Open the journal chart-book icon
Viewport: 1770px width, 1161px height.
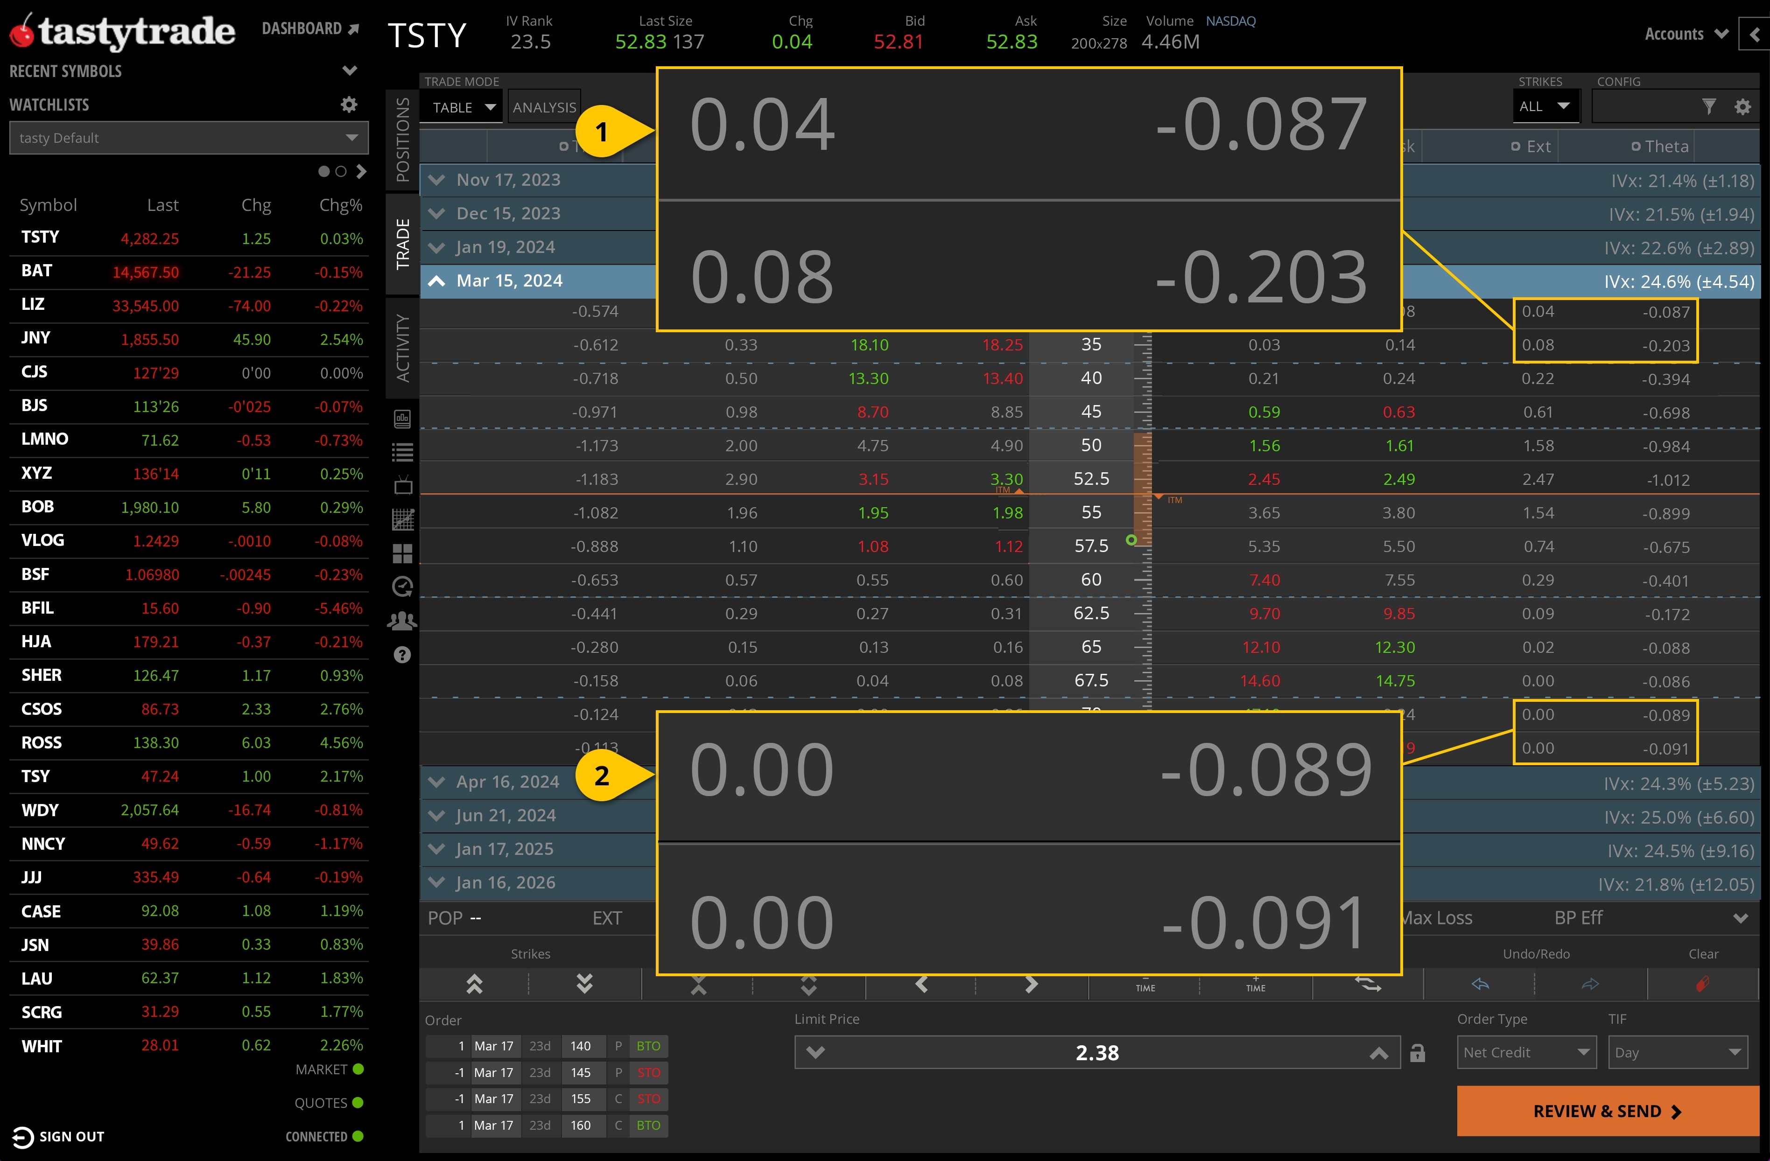click(x=402, y=419)
